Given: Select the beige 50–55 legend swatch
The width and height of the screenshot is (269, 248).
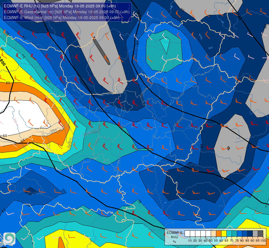Looking at the screenshot, I should (x=213, y=233).
